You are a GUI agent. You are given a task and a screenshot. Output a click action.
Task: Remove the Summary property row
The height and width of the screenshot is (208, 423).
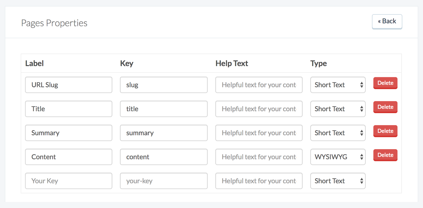tap(385, 131)
